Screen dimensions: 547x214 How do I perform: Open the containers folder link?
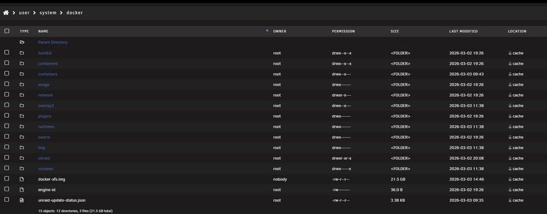click(48, 74)
